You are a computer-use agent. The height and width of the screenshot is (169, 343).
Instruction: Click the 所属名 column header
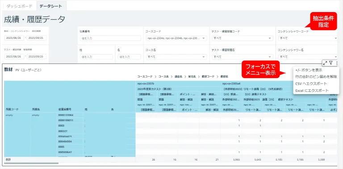(36, 109)
